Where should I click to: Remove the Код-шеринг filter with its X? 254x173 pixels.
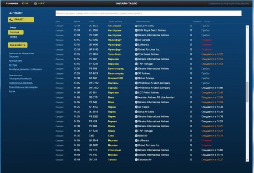(25, 45)
